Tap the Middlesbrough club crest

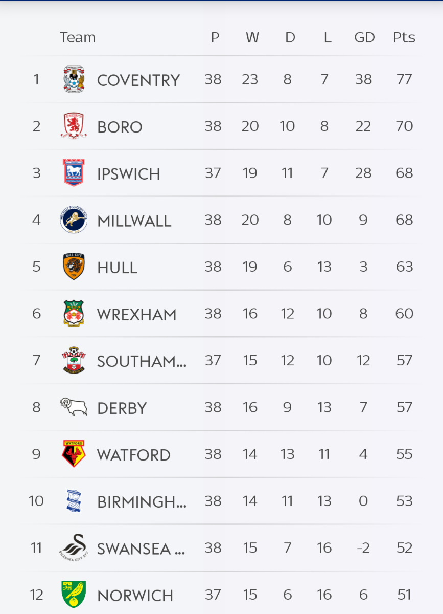pos(74,126)
